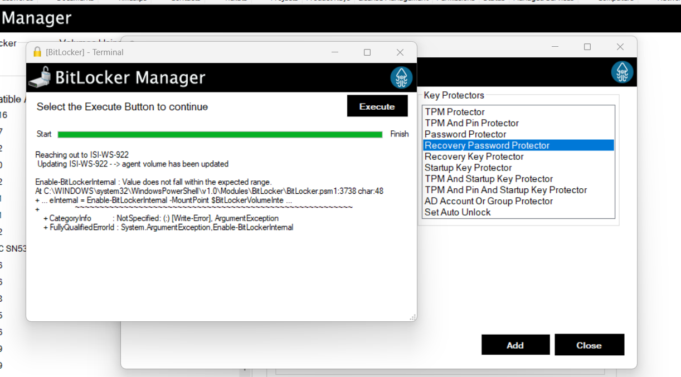Select Startup Key Protector option
681x377 pixels.
click(x=518, y=168)
